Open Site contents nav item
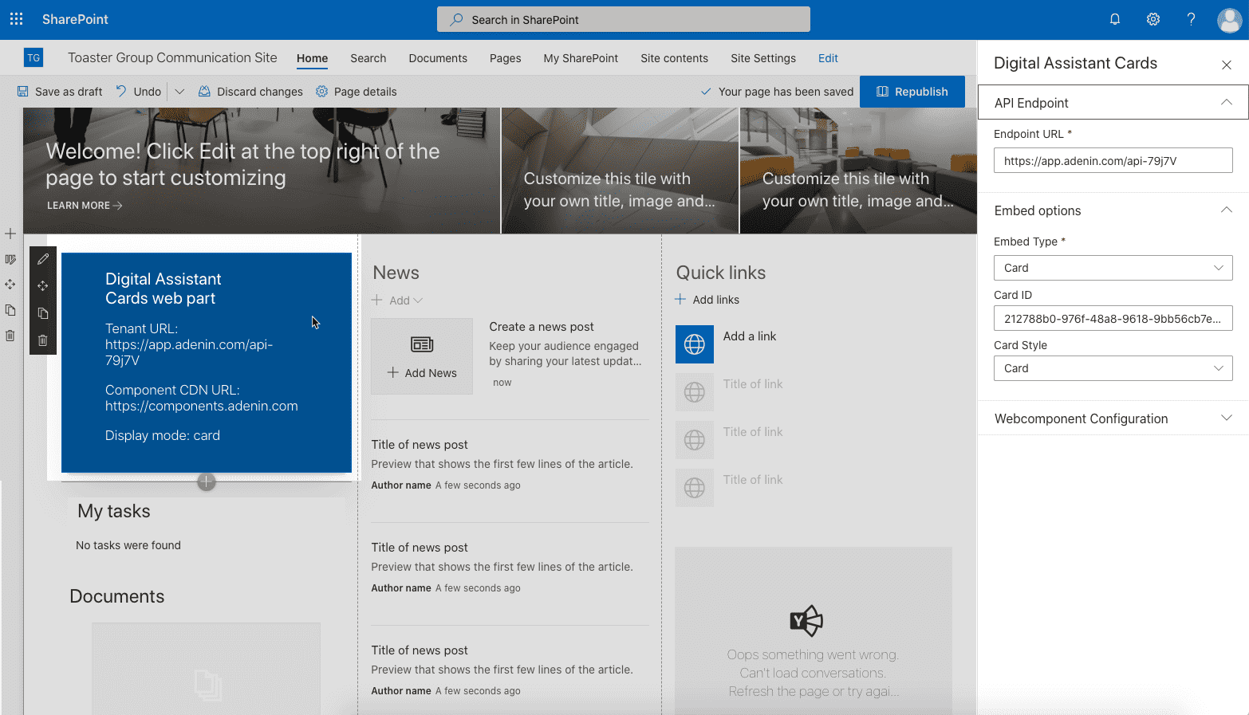Viewport: 1249px width, 715px height. tap(674, 58)
